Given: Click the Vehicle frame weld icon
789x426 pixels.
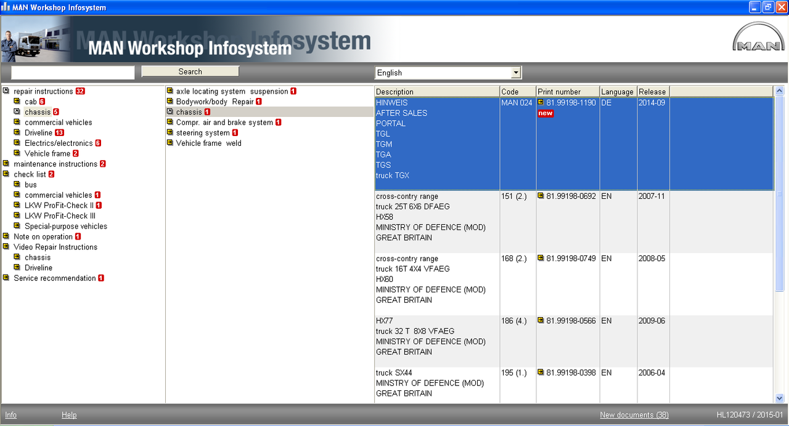Looking at the screenshot, I should [x=170, y=143].
